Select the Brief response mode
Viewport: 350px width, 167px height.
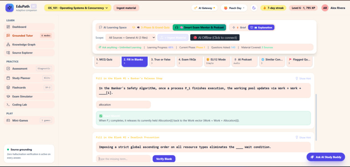click(239, 28)
